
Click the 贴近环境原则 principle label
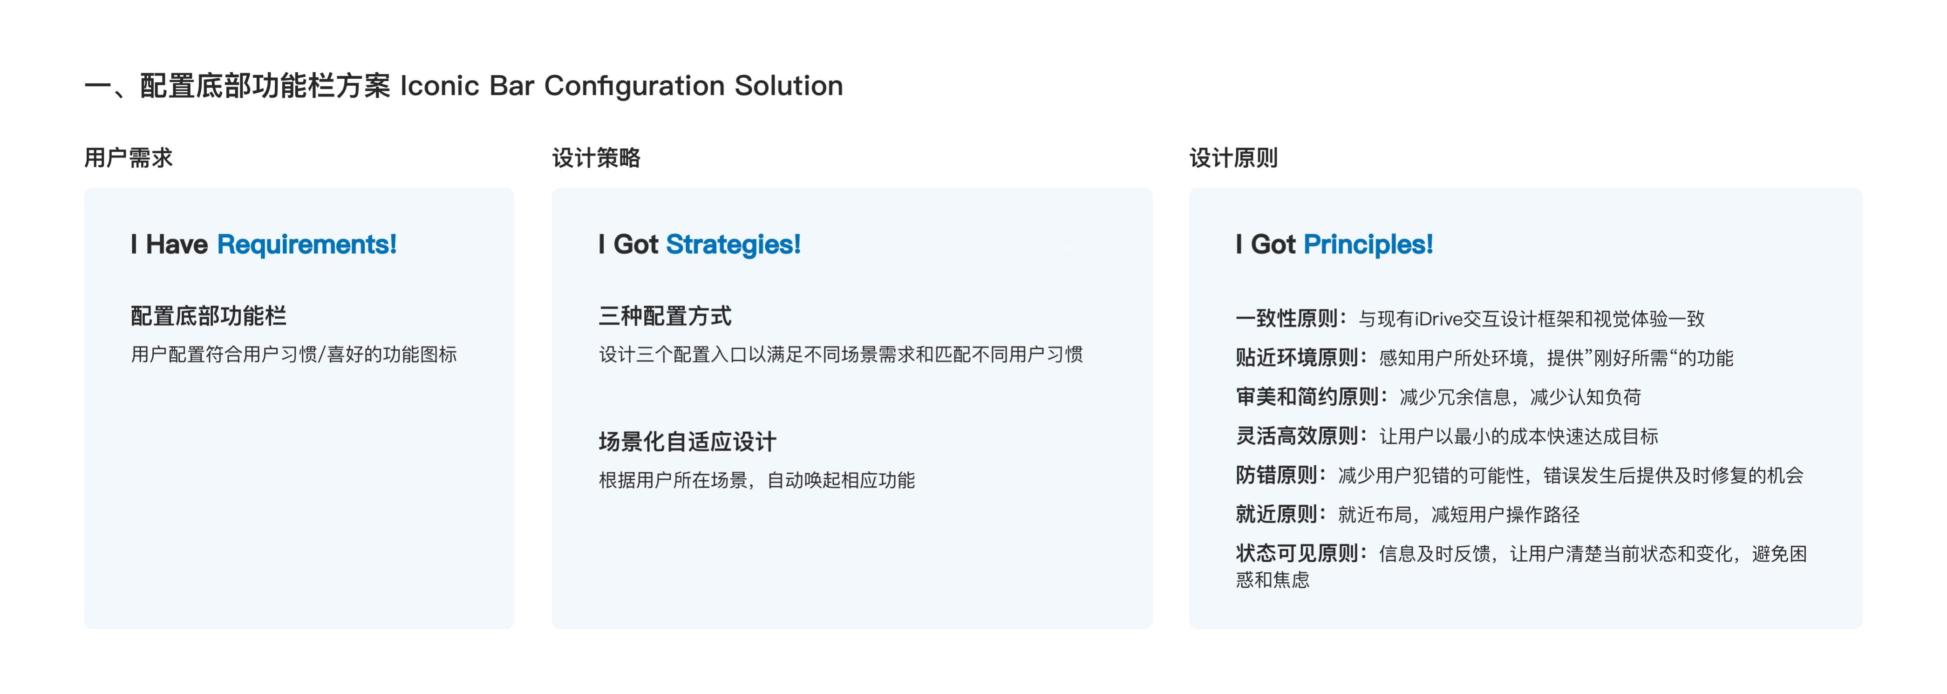[1298, 358]
